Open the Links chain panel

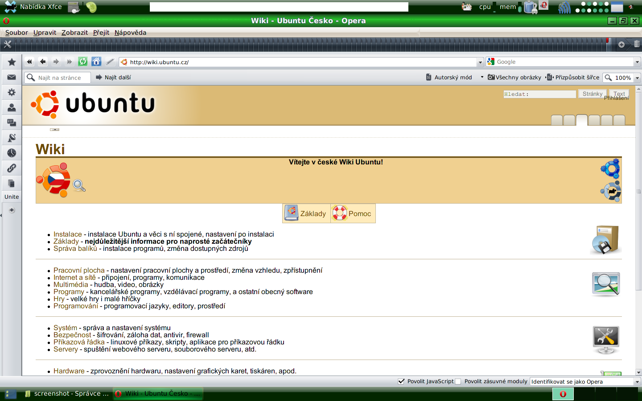[12, 168]
